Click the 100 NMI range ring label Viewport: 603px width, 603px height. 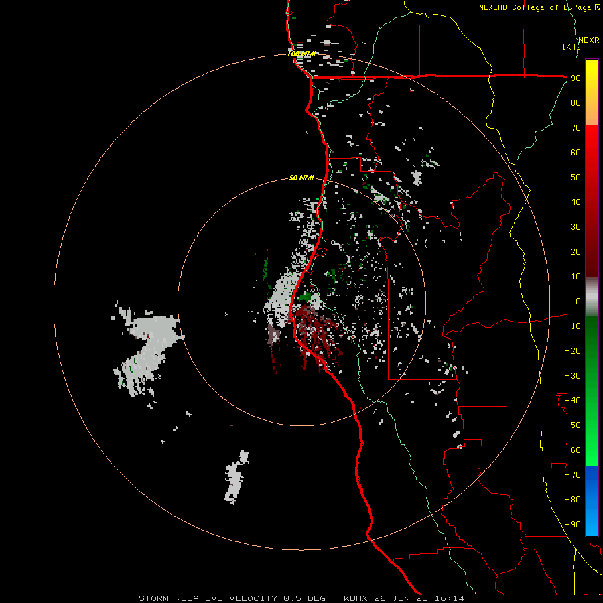tap(301, 54)
